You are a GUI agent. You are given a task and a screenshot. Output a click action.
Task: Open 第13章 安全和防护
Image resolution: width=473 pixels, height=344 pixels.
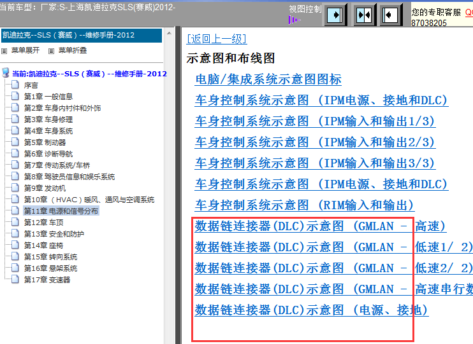[54, 234]
